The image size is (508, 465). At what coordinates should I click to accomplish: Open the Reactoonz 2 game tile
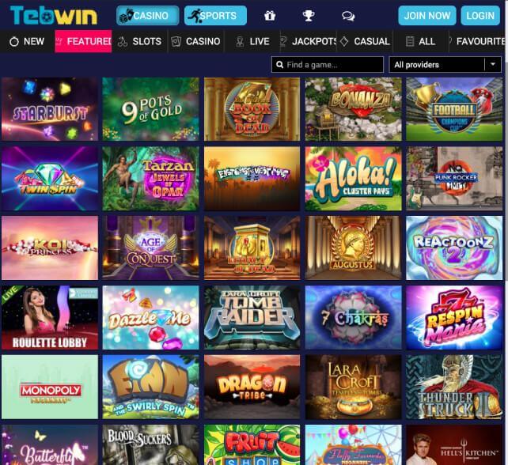(x=454, y=248)
